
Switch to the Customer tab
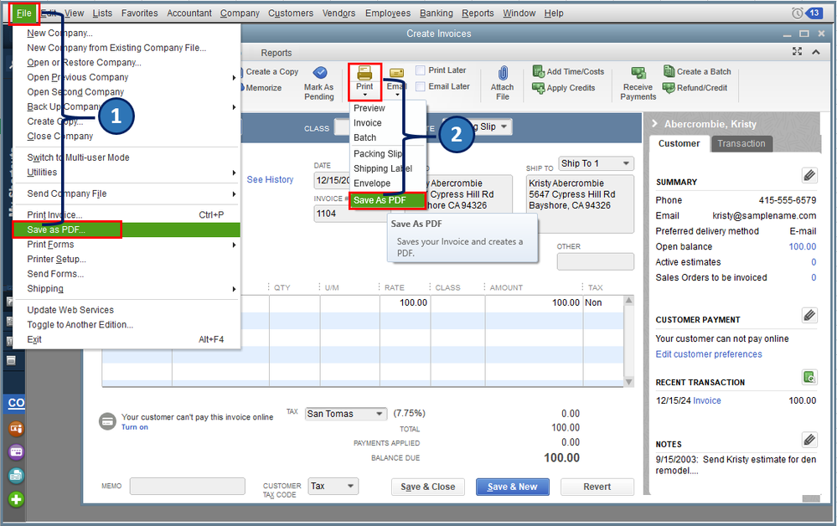[679, 143]
